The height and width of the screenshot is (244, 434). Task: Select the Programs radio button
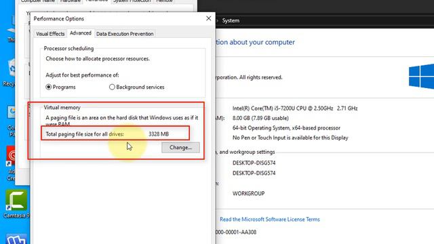pyautogui.click(x=48, y=87)
